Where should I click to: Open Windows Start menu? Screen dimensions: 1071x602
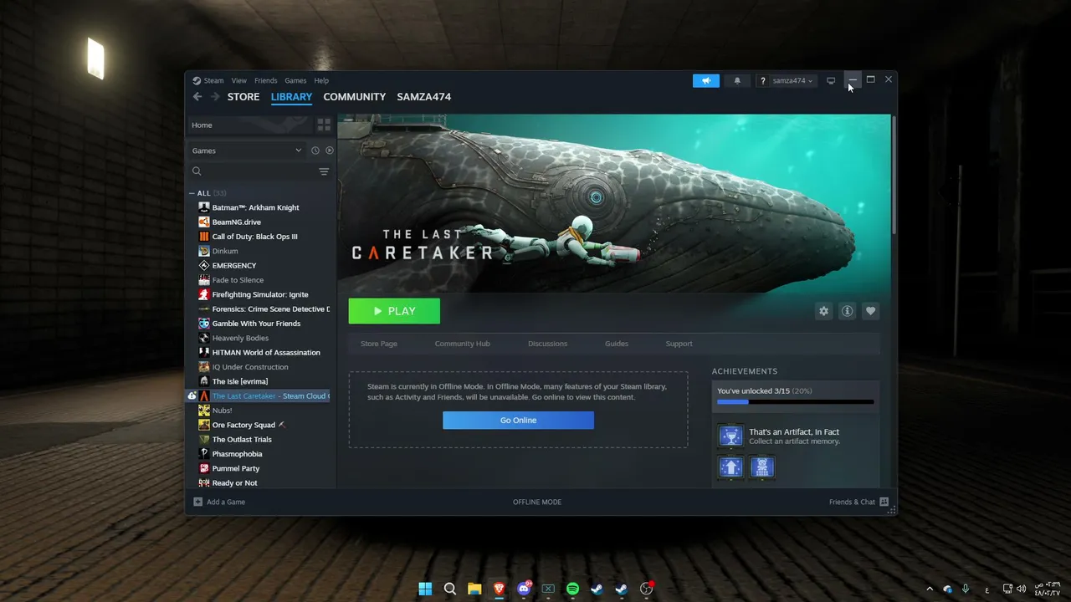[x=425, y=589]
